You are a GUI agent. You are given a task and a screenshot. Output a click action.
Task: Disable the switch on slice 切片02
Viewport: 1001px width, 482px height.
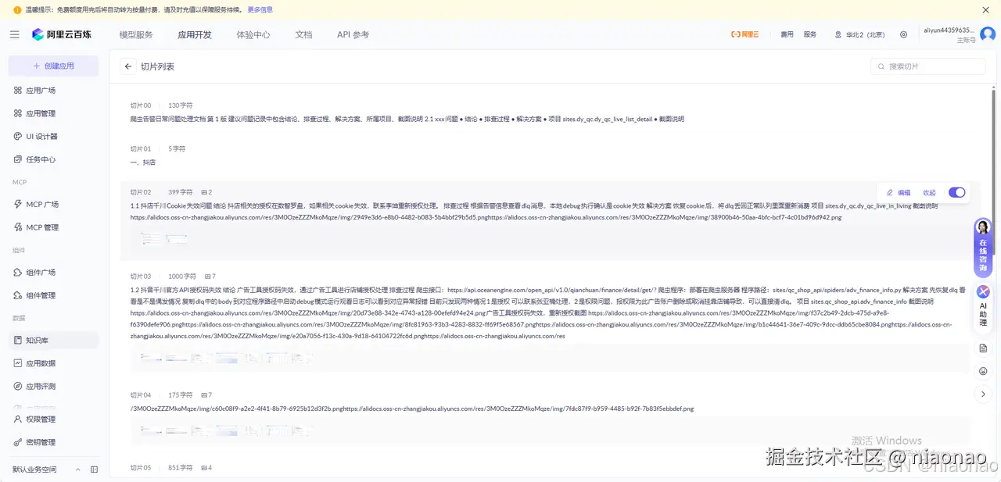pos(957,192)
